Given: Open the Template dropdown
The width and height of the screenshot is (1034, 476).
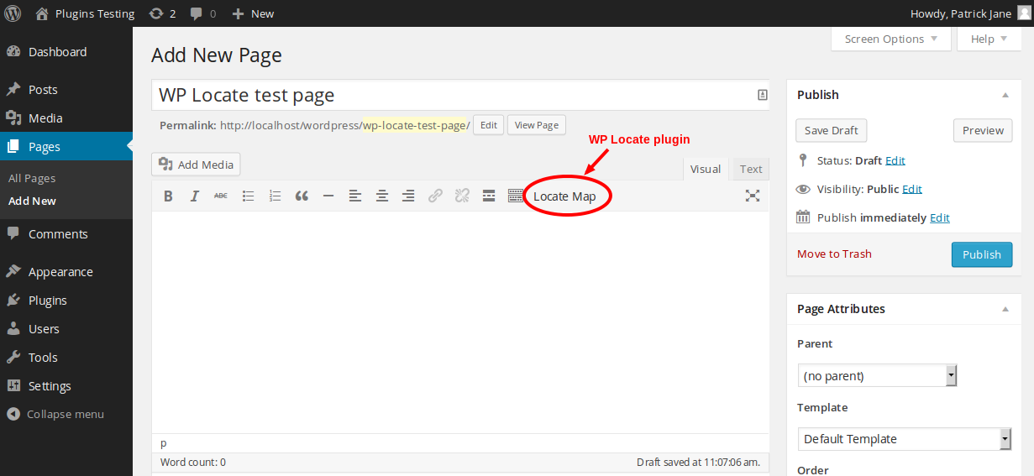Looking at the screenshot, I should coord(905,439).
